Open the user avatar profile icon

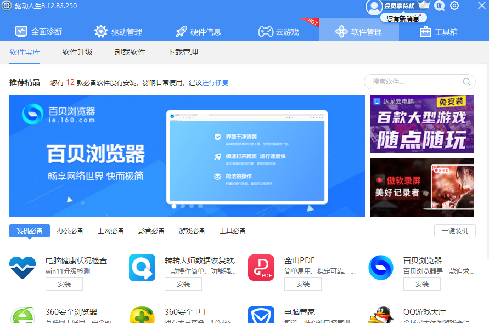pos(374,7)
